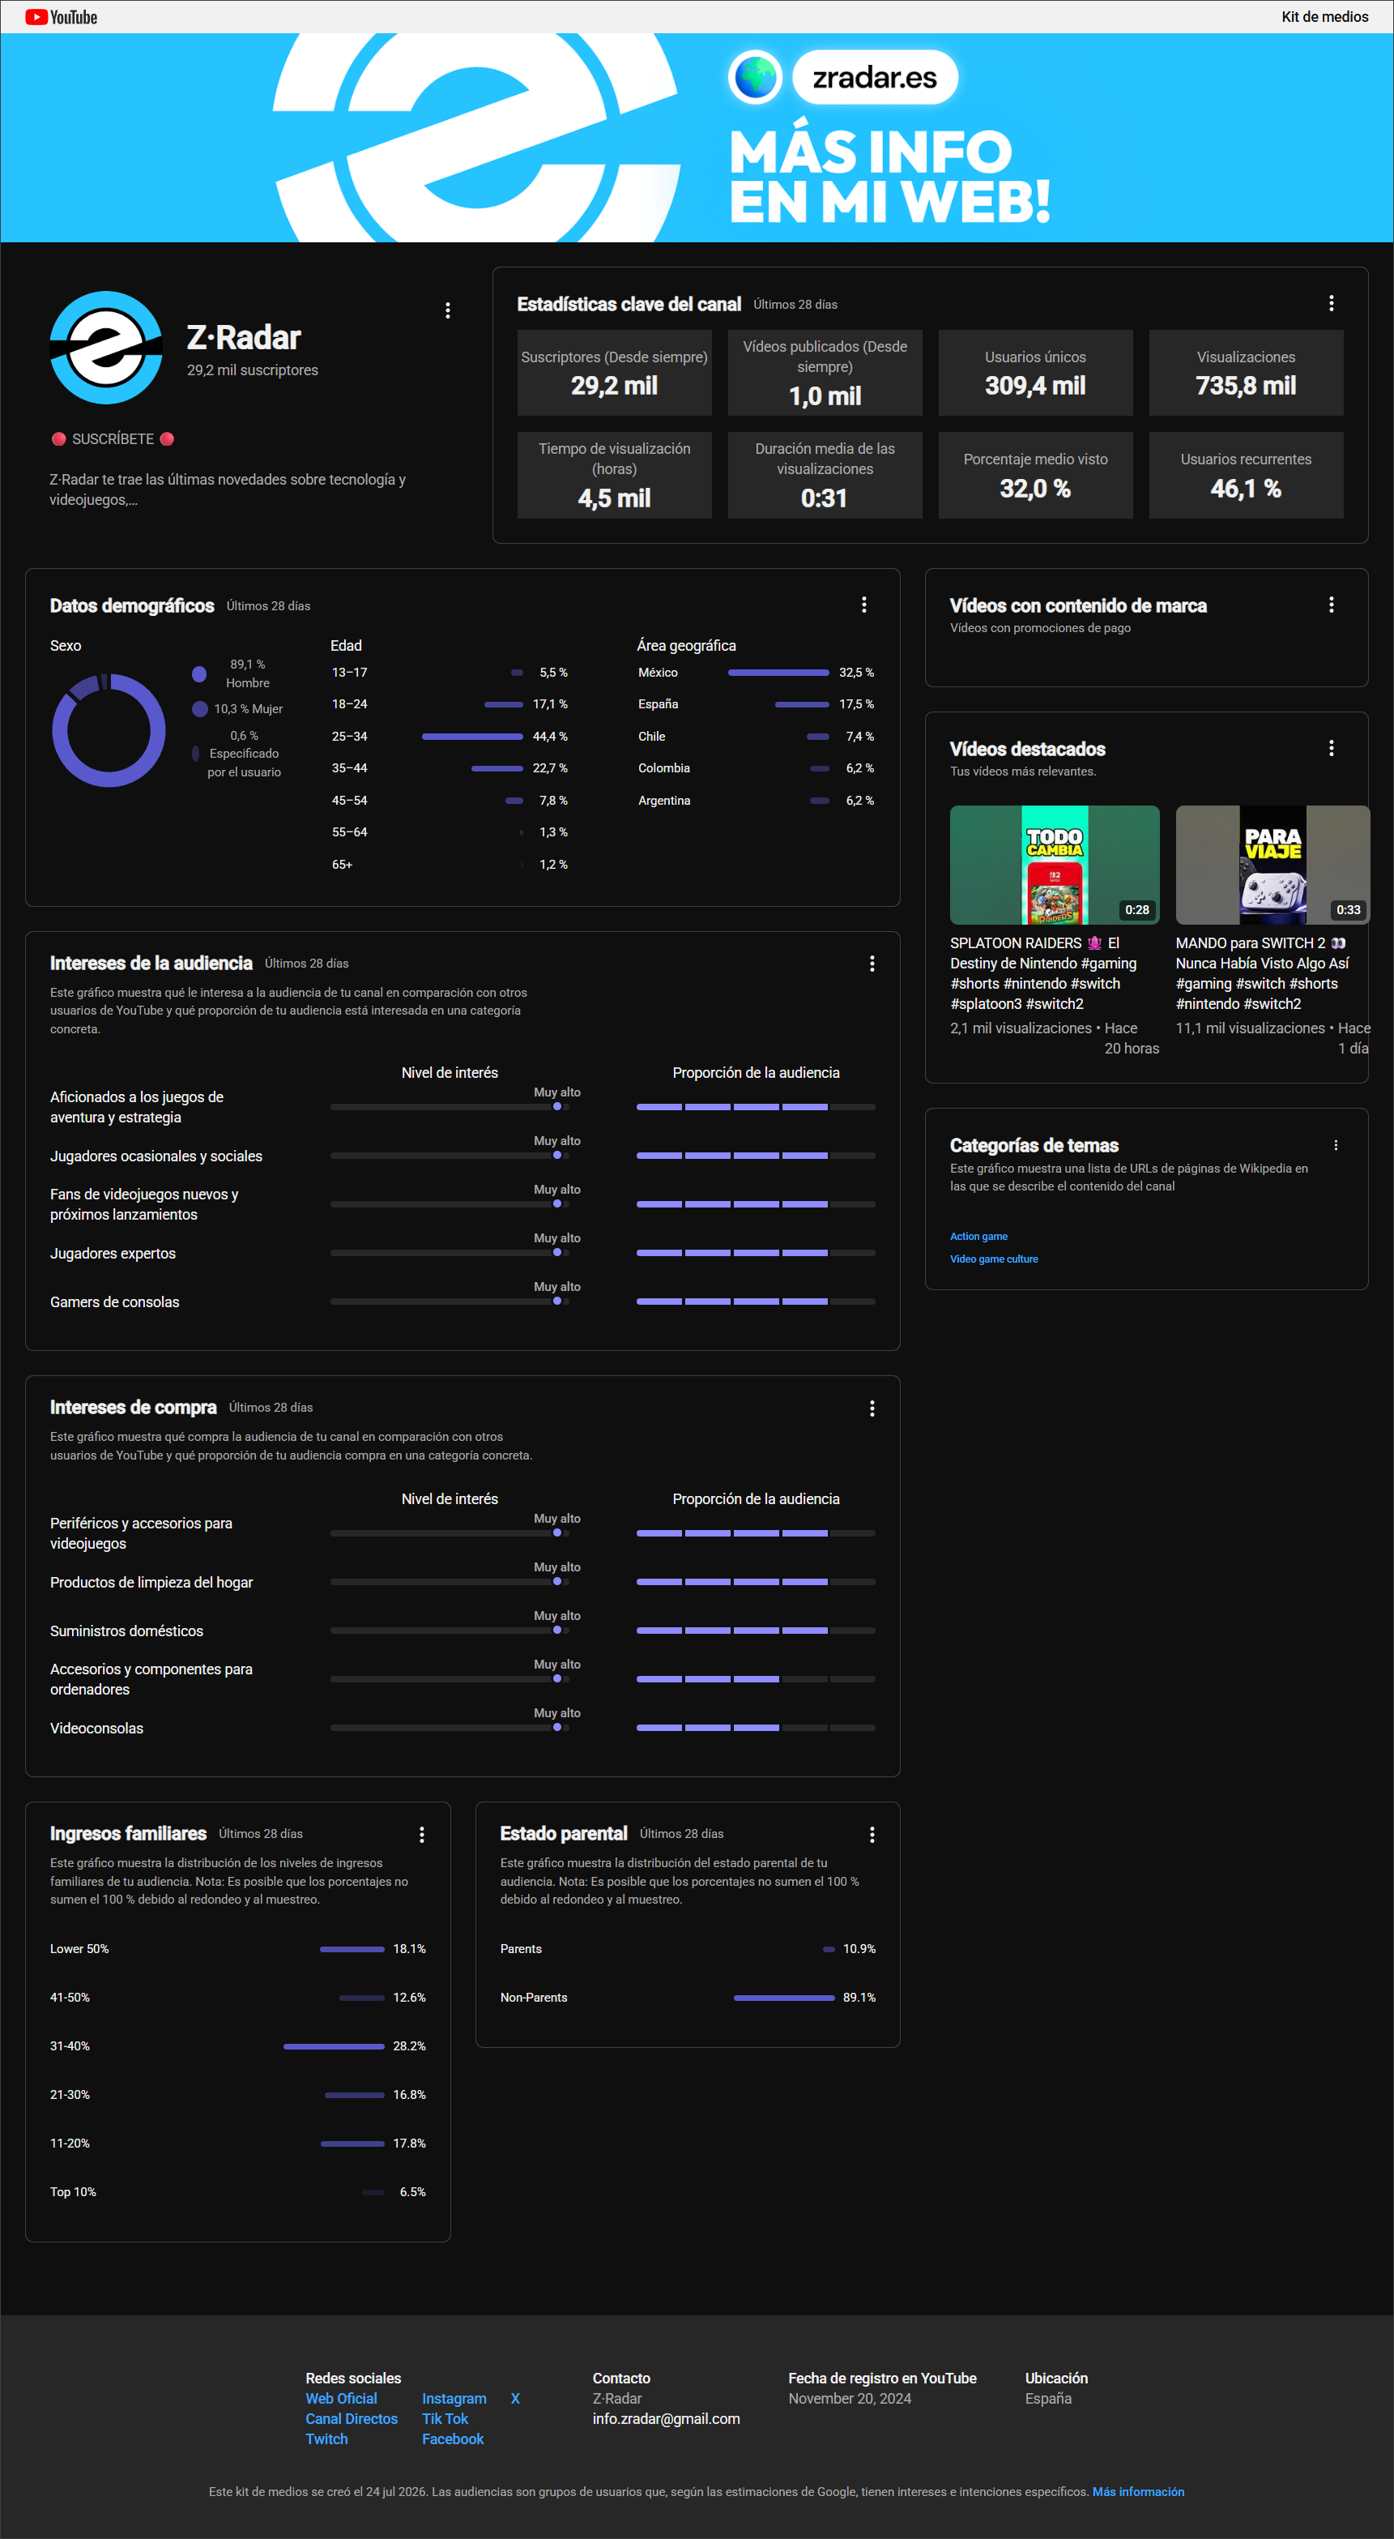
Task: Open the SPLATOON RAIDERS video title
Action: [1044, 974]
